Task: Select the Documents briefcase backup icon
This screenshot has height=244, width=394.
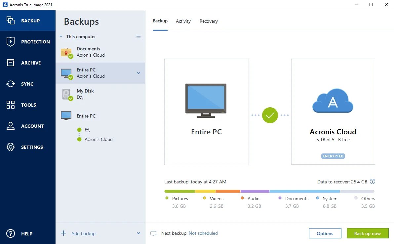Action: pyautogui.click(x=66, y=53)
